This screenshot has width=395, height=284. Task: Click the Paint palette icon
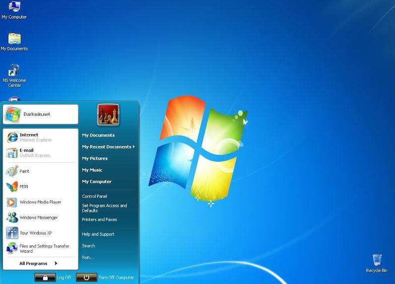[12, 171]
